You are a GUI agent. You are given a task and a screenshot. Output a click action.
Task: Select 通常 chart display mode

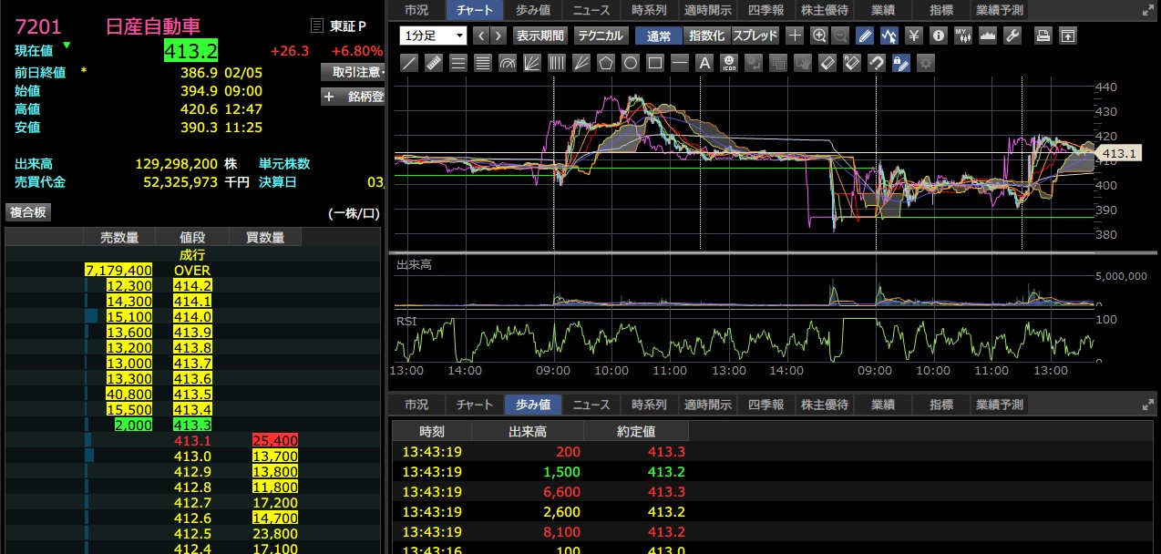(x=659, y=36)
